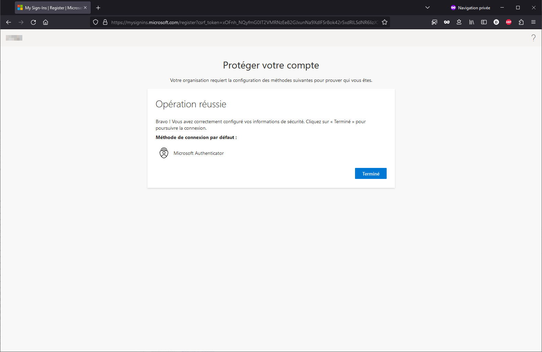Viewport: 542px width, 352px height.
Task: Click Méthode de connexion par défaut text
Action: pyautogui.click(x=196, y=137)
